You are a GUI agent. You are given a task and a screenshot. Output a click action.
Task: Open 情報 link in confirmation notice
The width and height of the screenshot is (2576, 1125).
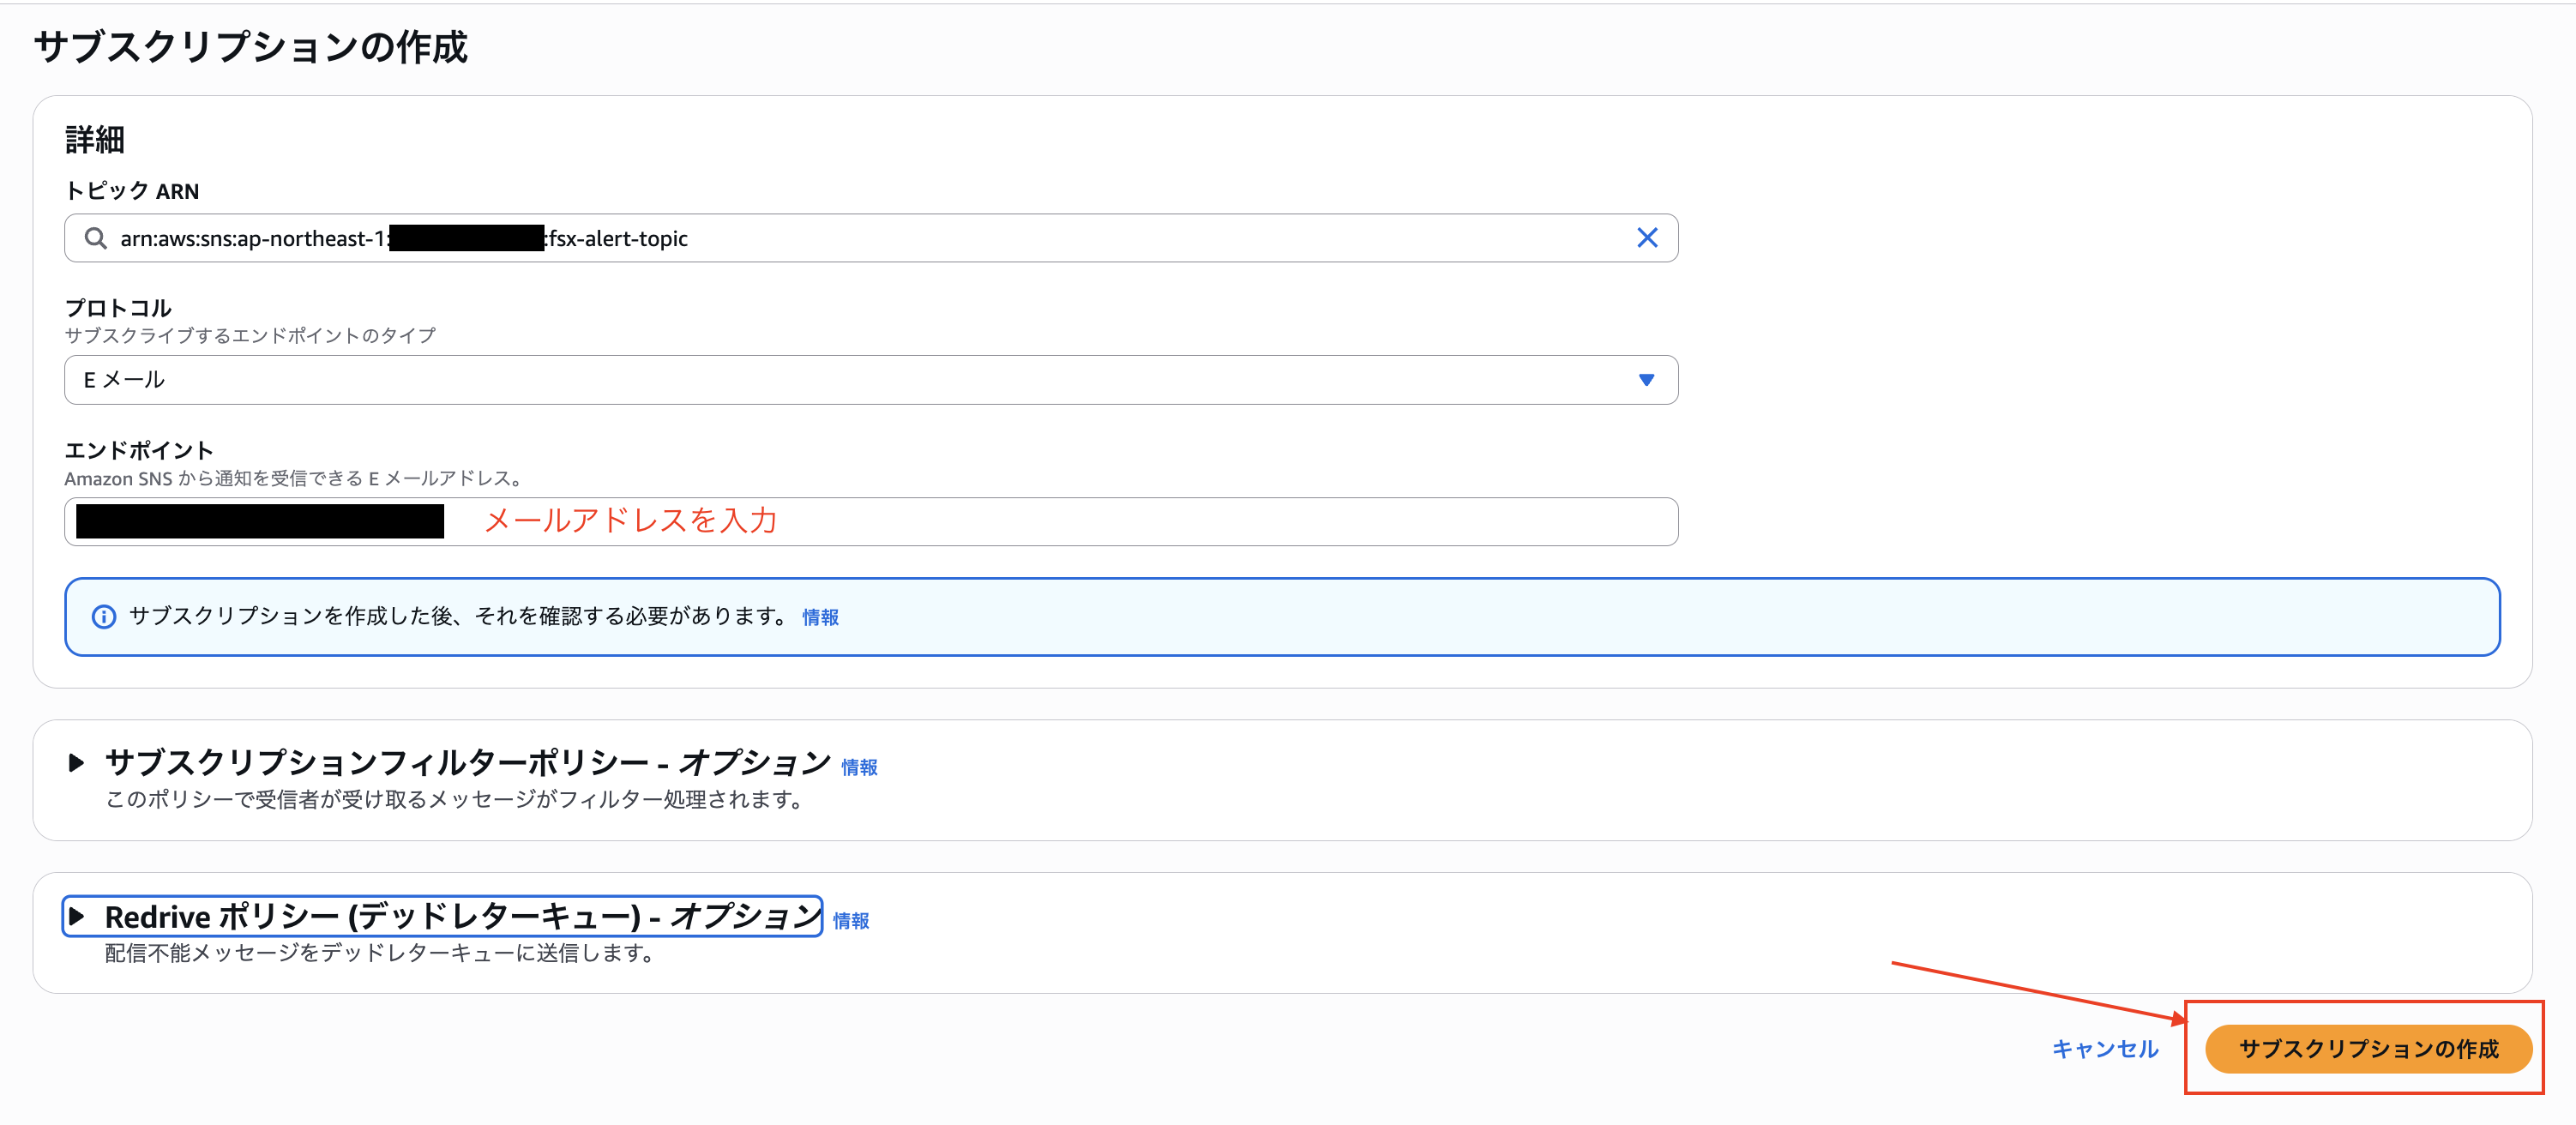(820, 618)
